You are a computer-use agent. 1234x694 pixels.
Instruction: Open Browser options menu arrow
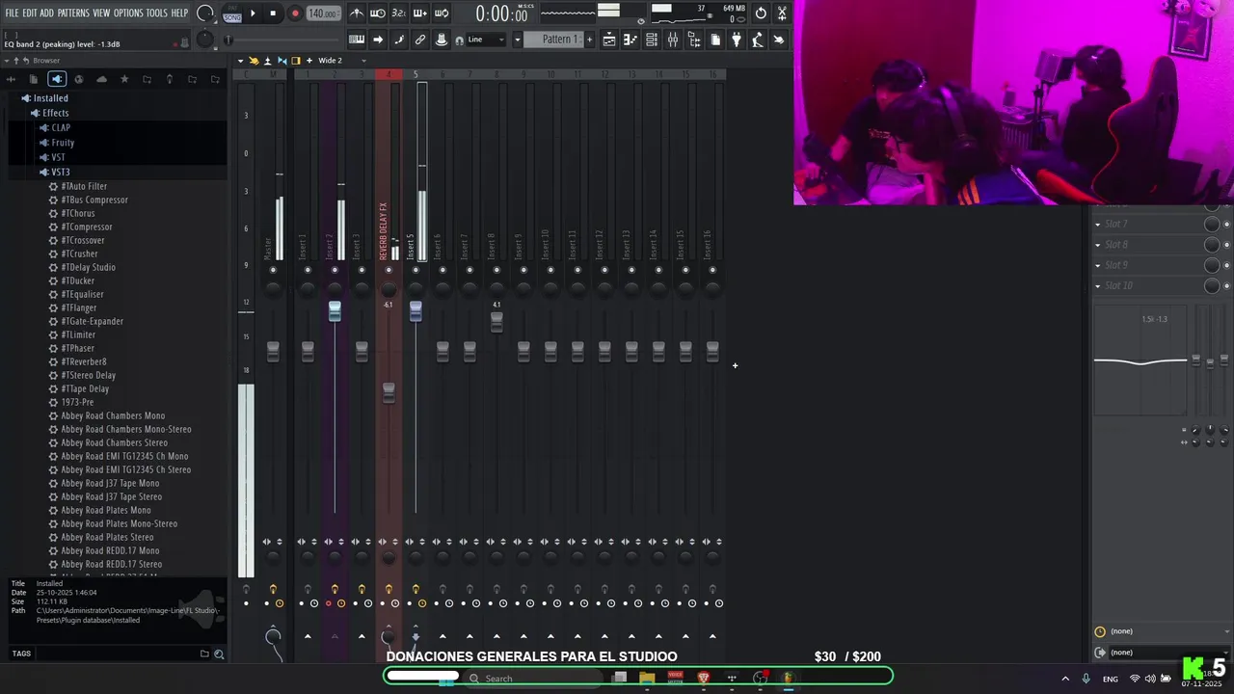tap(7, 61)
